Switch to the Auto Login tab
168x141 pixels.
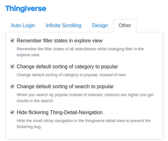click(23, 25)
